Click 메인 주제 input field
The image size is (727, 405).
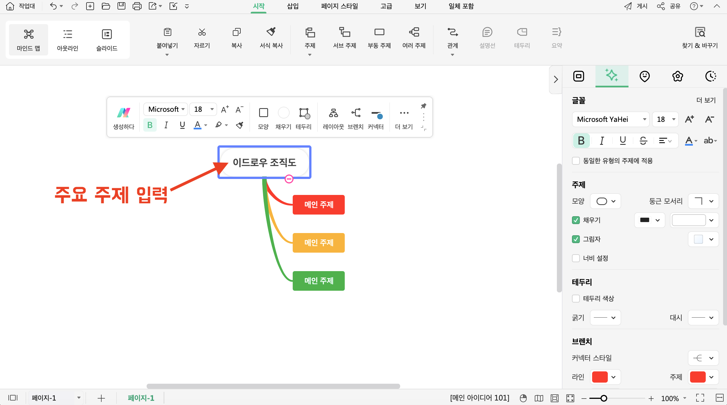point(318,204)
